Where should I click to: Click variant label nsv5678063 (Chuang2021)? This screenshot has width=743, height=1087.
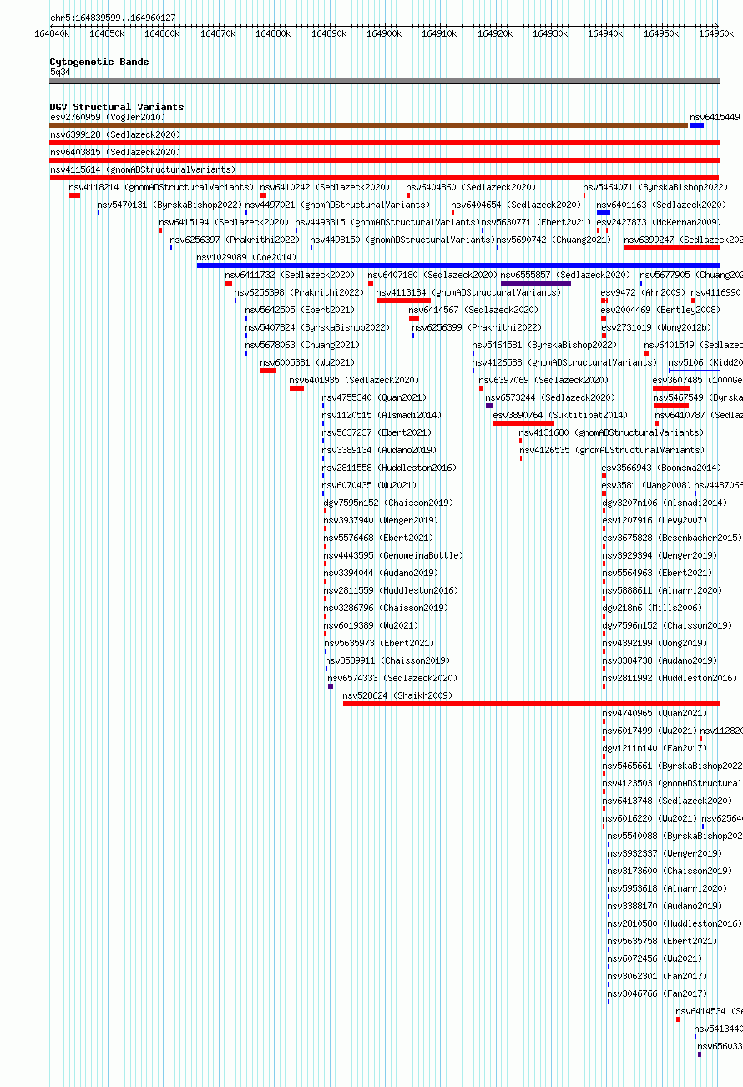[302, 345]
